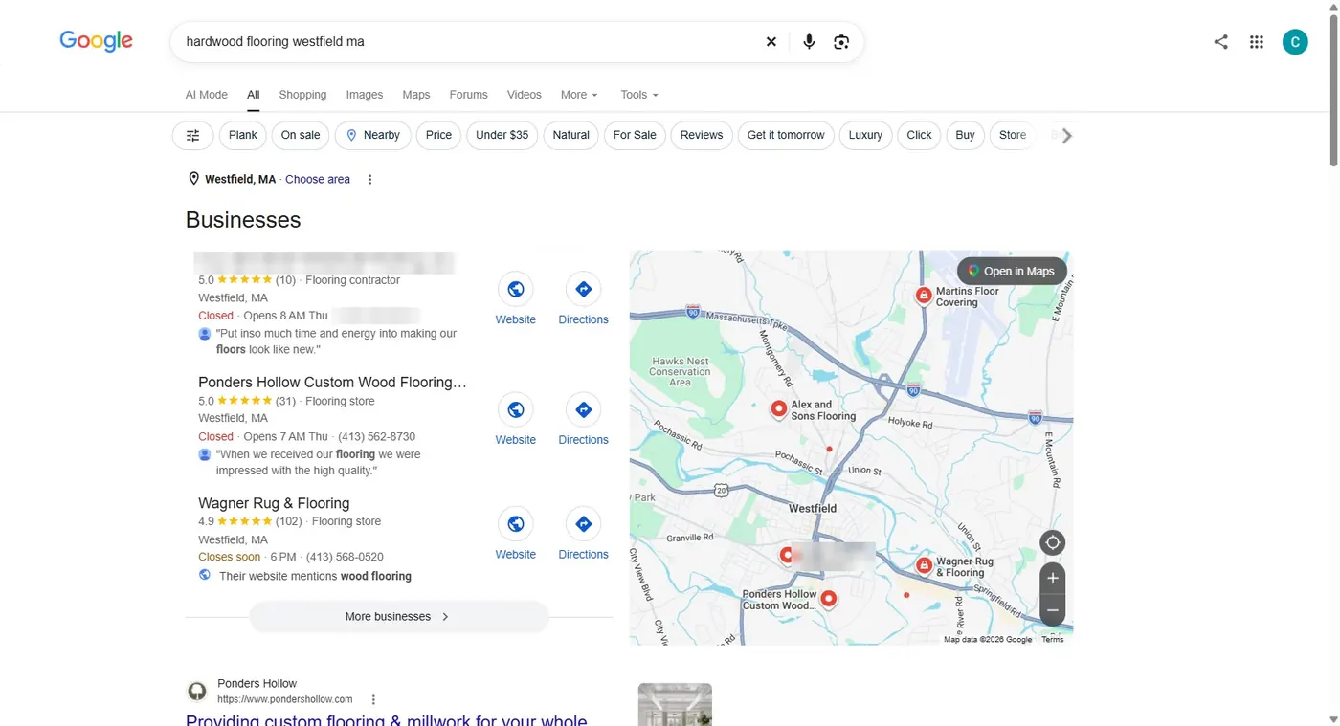Image resolution: width=1340 pixels, height=726 pixels.
Task: Click Alex and Sons Flooring map pin
Action: tap(779, 409)
